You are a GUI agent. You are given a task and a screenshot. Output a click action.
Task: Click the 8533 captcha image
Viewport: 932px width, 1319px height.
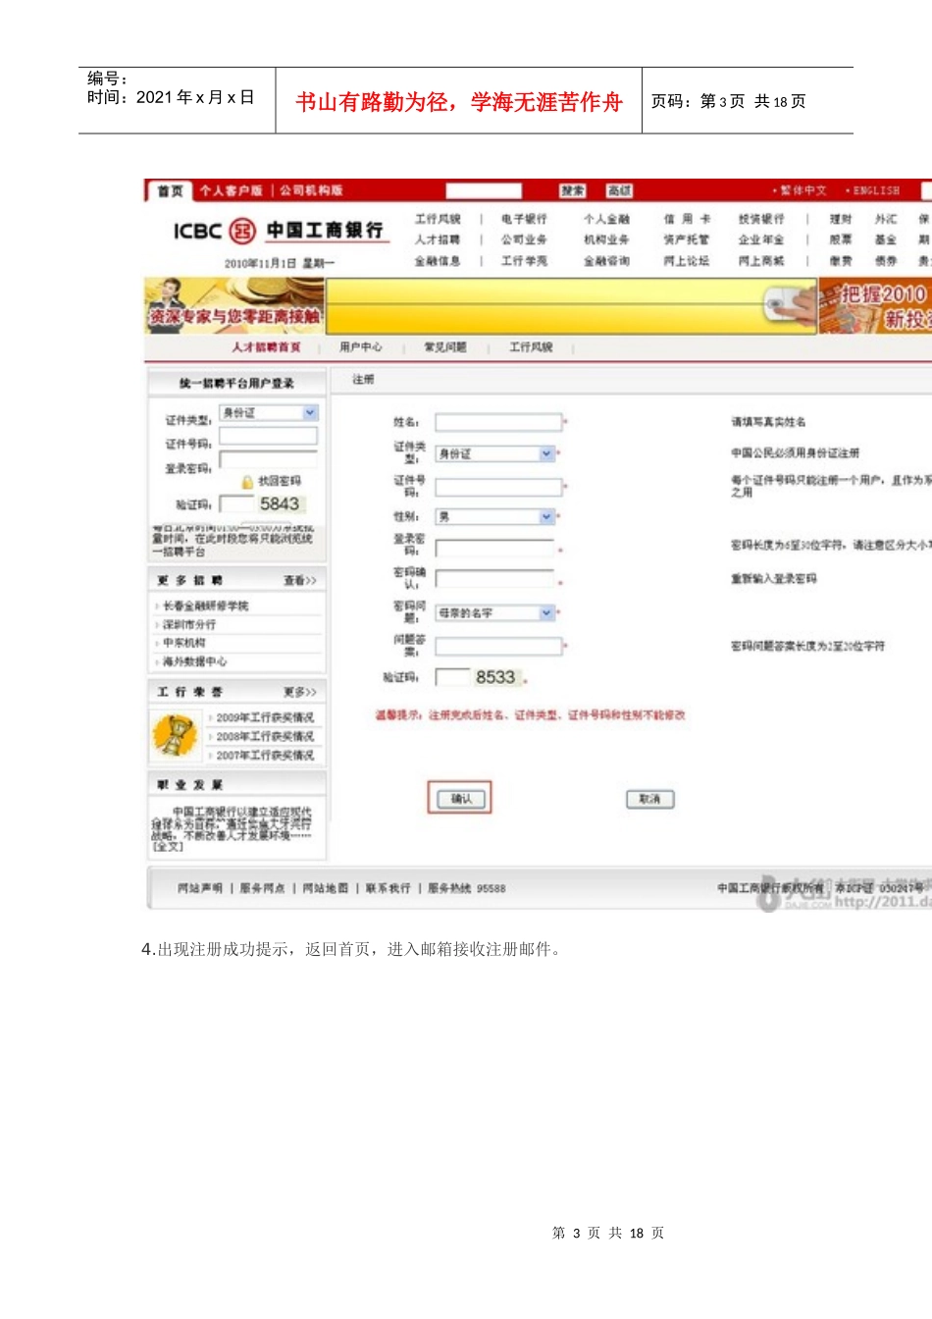tap(495, 677)
